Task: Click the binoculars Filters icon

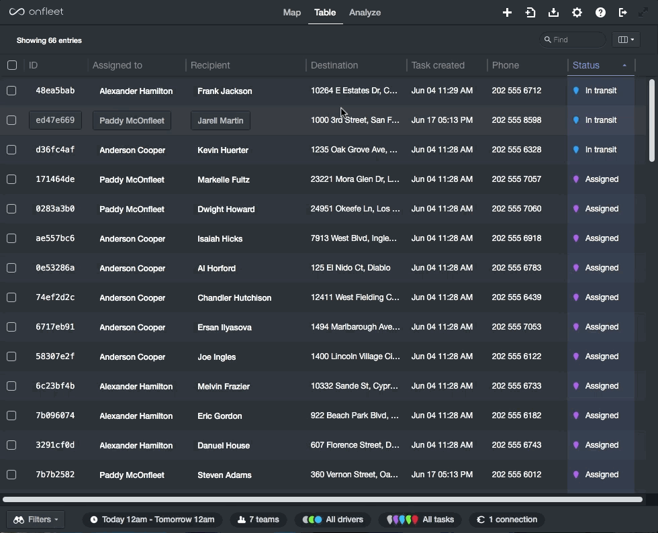Action: coord(19,520)
